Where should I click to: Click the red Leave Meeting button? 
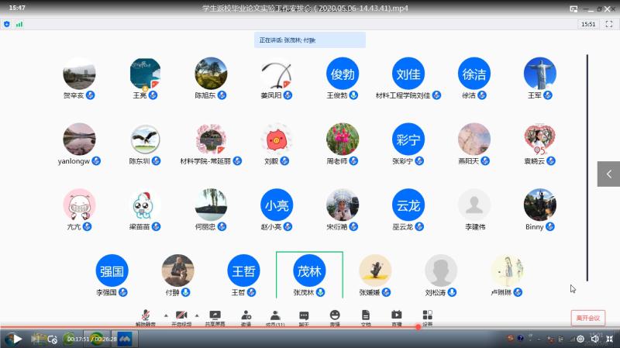(587, 318)
